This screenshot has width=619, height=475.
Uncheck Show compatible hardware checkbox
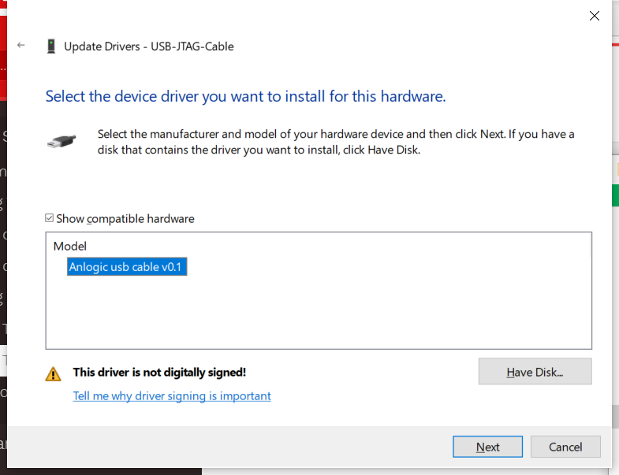click(50, 218)
